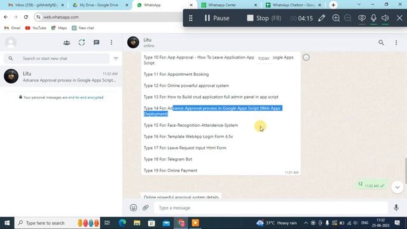Open Litu chat in chat list
The image size is (407, 229).
pyautogui.click(x=61, y=76)
